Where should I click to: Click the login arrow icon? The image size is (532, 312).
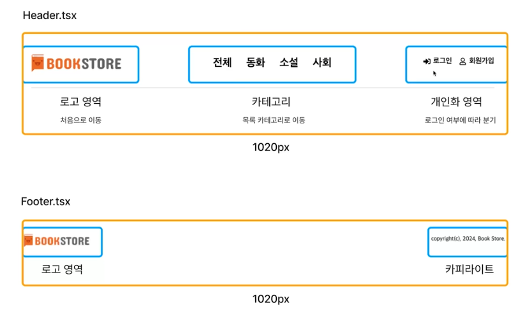click(427, 61)
